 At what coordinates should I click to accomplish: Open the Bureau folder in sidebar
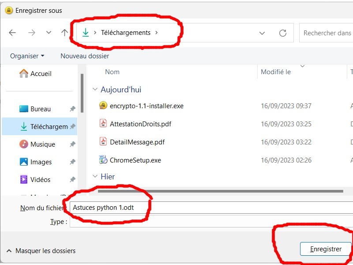40,109
